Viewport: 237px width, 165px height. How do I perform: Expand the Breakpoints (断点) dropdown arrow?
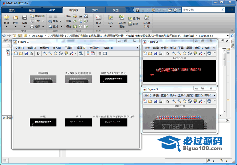[x=99, y=27]
